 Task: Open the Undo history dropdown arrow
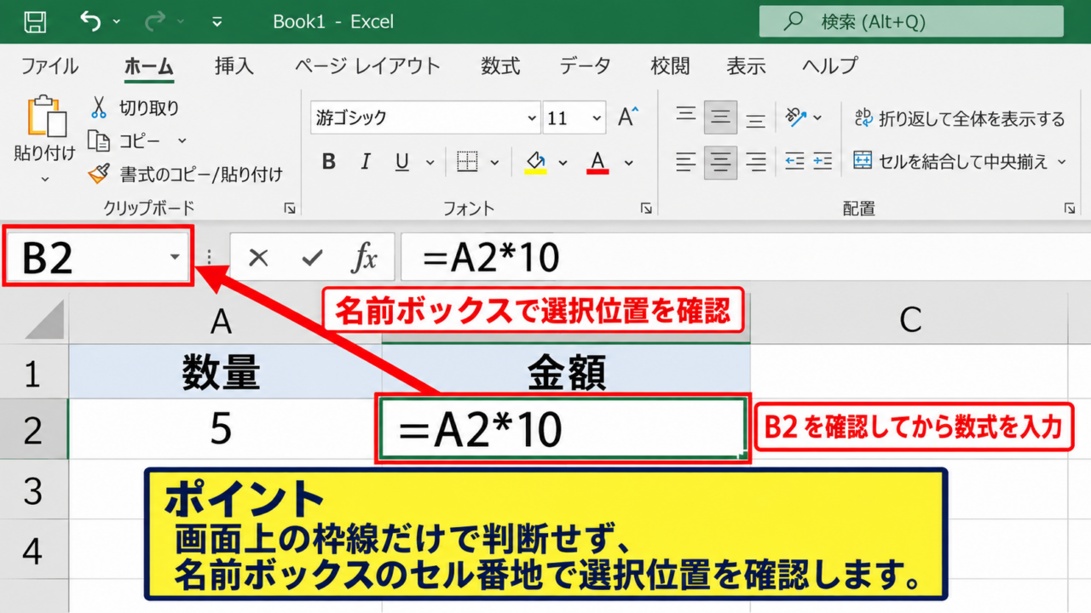(117, 21)
